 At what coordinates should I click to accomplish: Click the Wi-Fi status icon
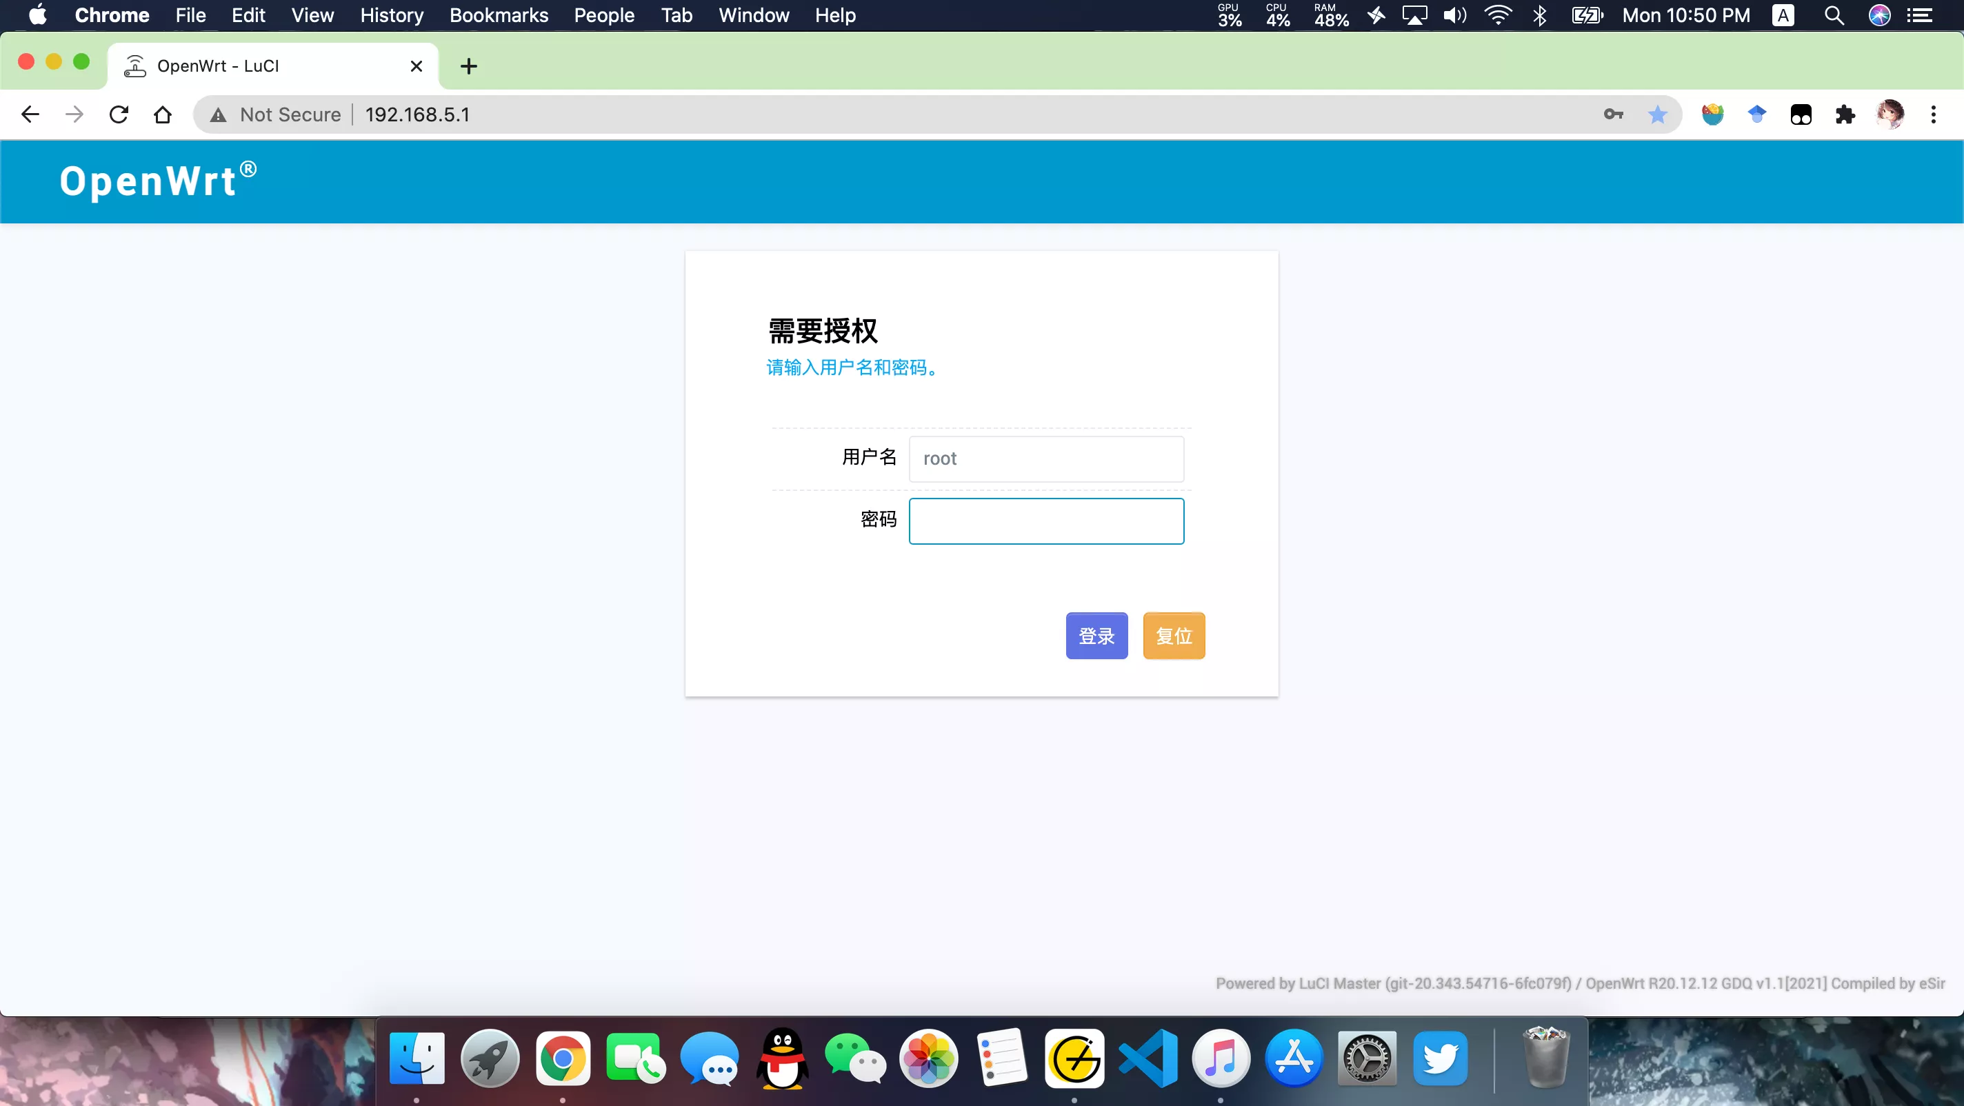coord(1498,15)
